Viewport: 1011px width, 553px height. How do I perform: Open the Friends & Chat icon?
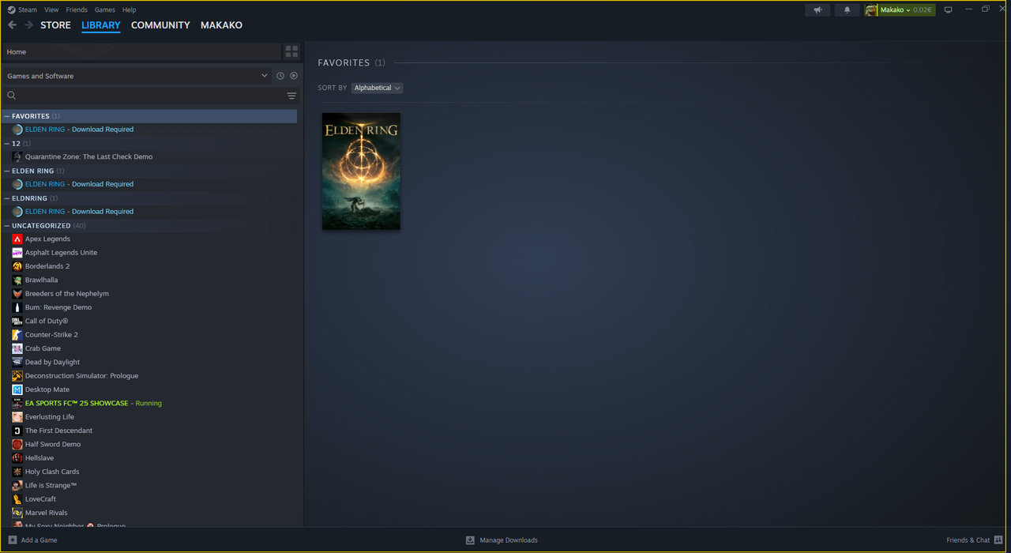point(998,540)
